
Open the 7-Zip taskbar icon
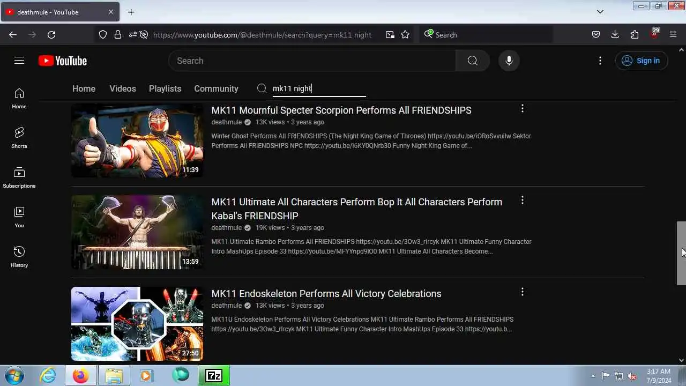pyautogui.click(x=214, y=375)
